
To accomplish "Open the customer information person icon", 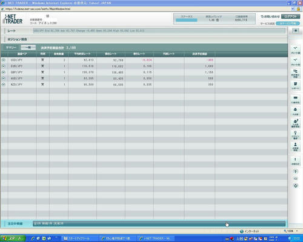I will coord(296,147).
